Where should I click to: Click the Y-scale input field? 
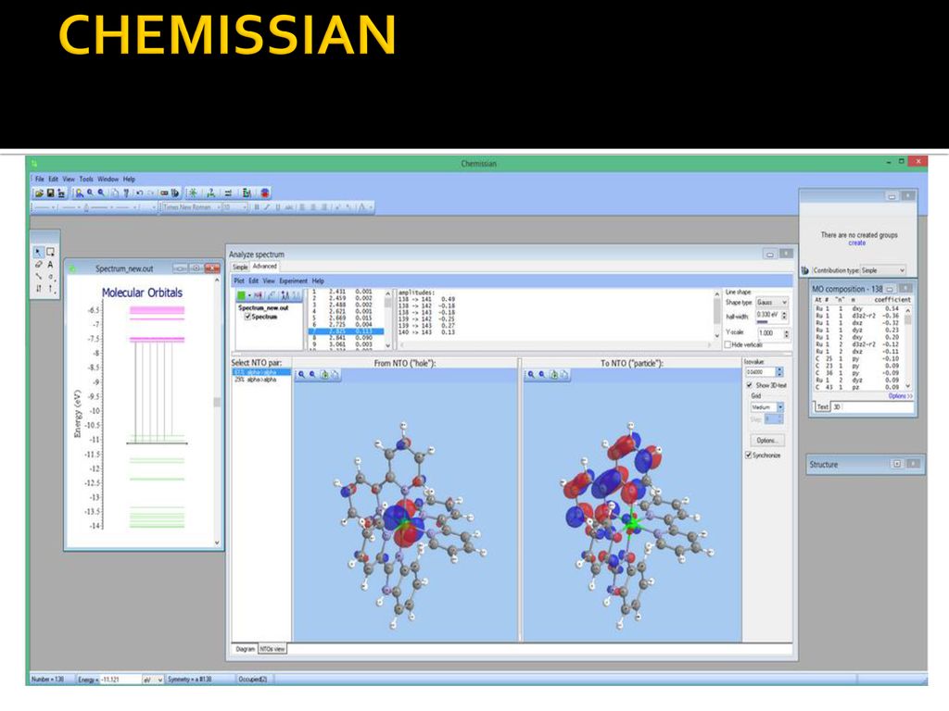tap(770, 333)
